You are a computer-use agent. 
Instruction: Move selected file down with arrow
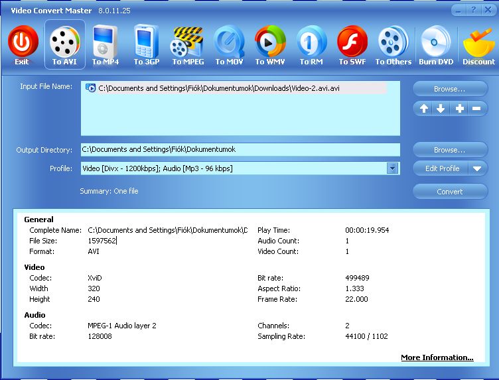pyautogui.click(x=441, y=109)
